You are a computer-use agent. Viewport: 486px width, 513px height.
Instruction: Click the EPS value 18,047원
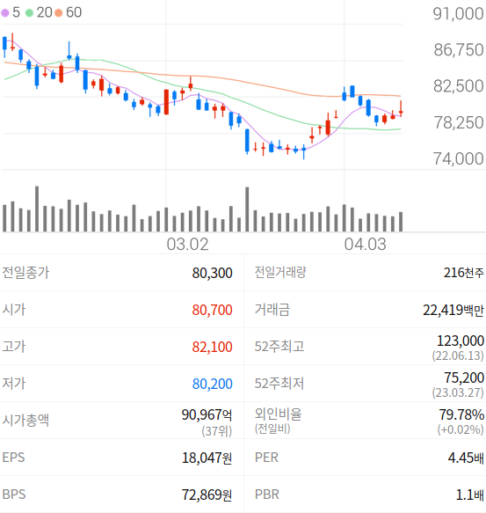pos(207,458)
